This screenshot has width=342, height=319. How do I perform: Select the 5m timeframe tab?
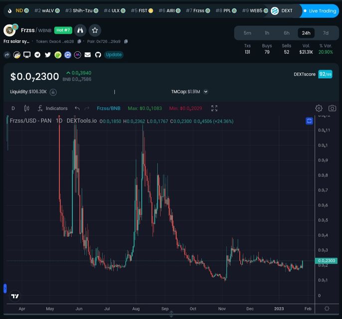point(247,33)
